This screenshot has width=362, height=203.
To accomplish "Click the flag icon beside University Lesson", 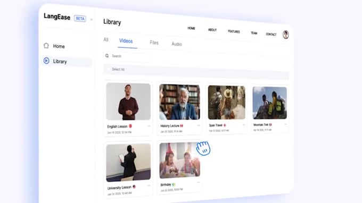I will pyautogui.click(x=134, y=187).
